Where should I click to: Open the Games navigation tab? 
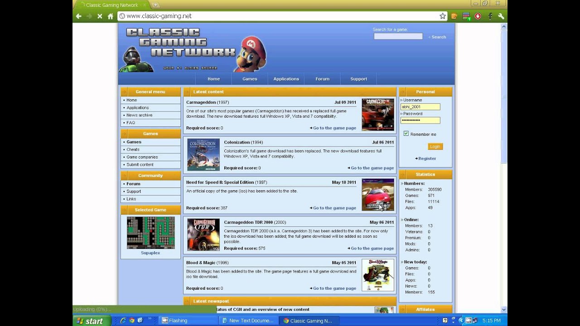click(250, 79)
